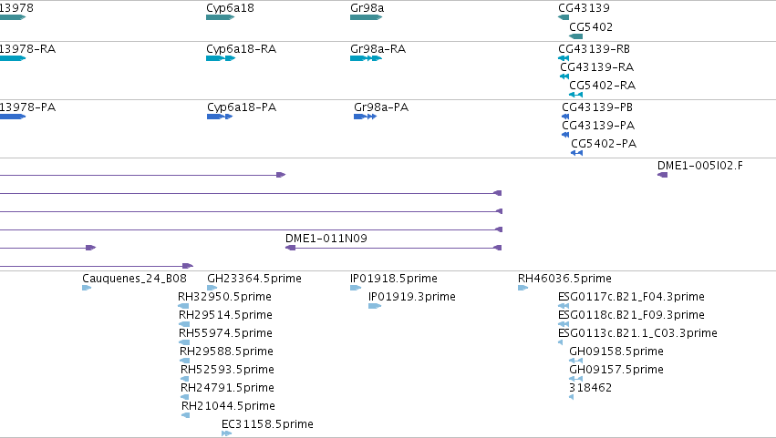This screenshot has width=776, height=438.
Task: Click the CG43139-RA transcript glyph
Action: tap(564, 76)
